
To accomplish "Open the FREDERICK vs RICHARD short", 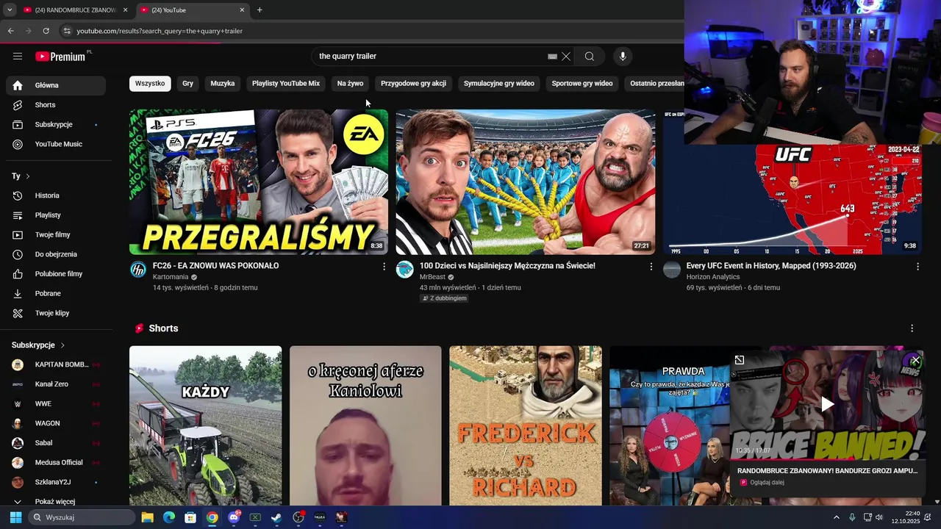I will tap(526, 426).
